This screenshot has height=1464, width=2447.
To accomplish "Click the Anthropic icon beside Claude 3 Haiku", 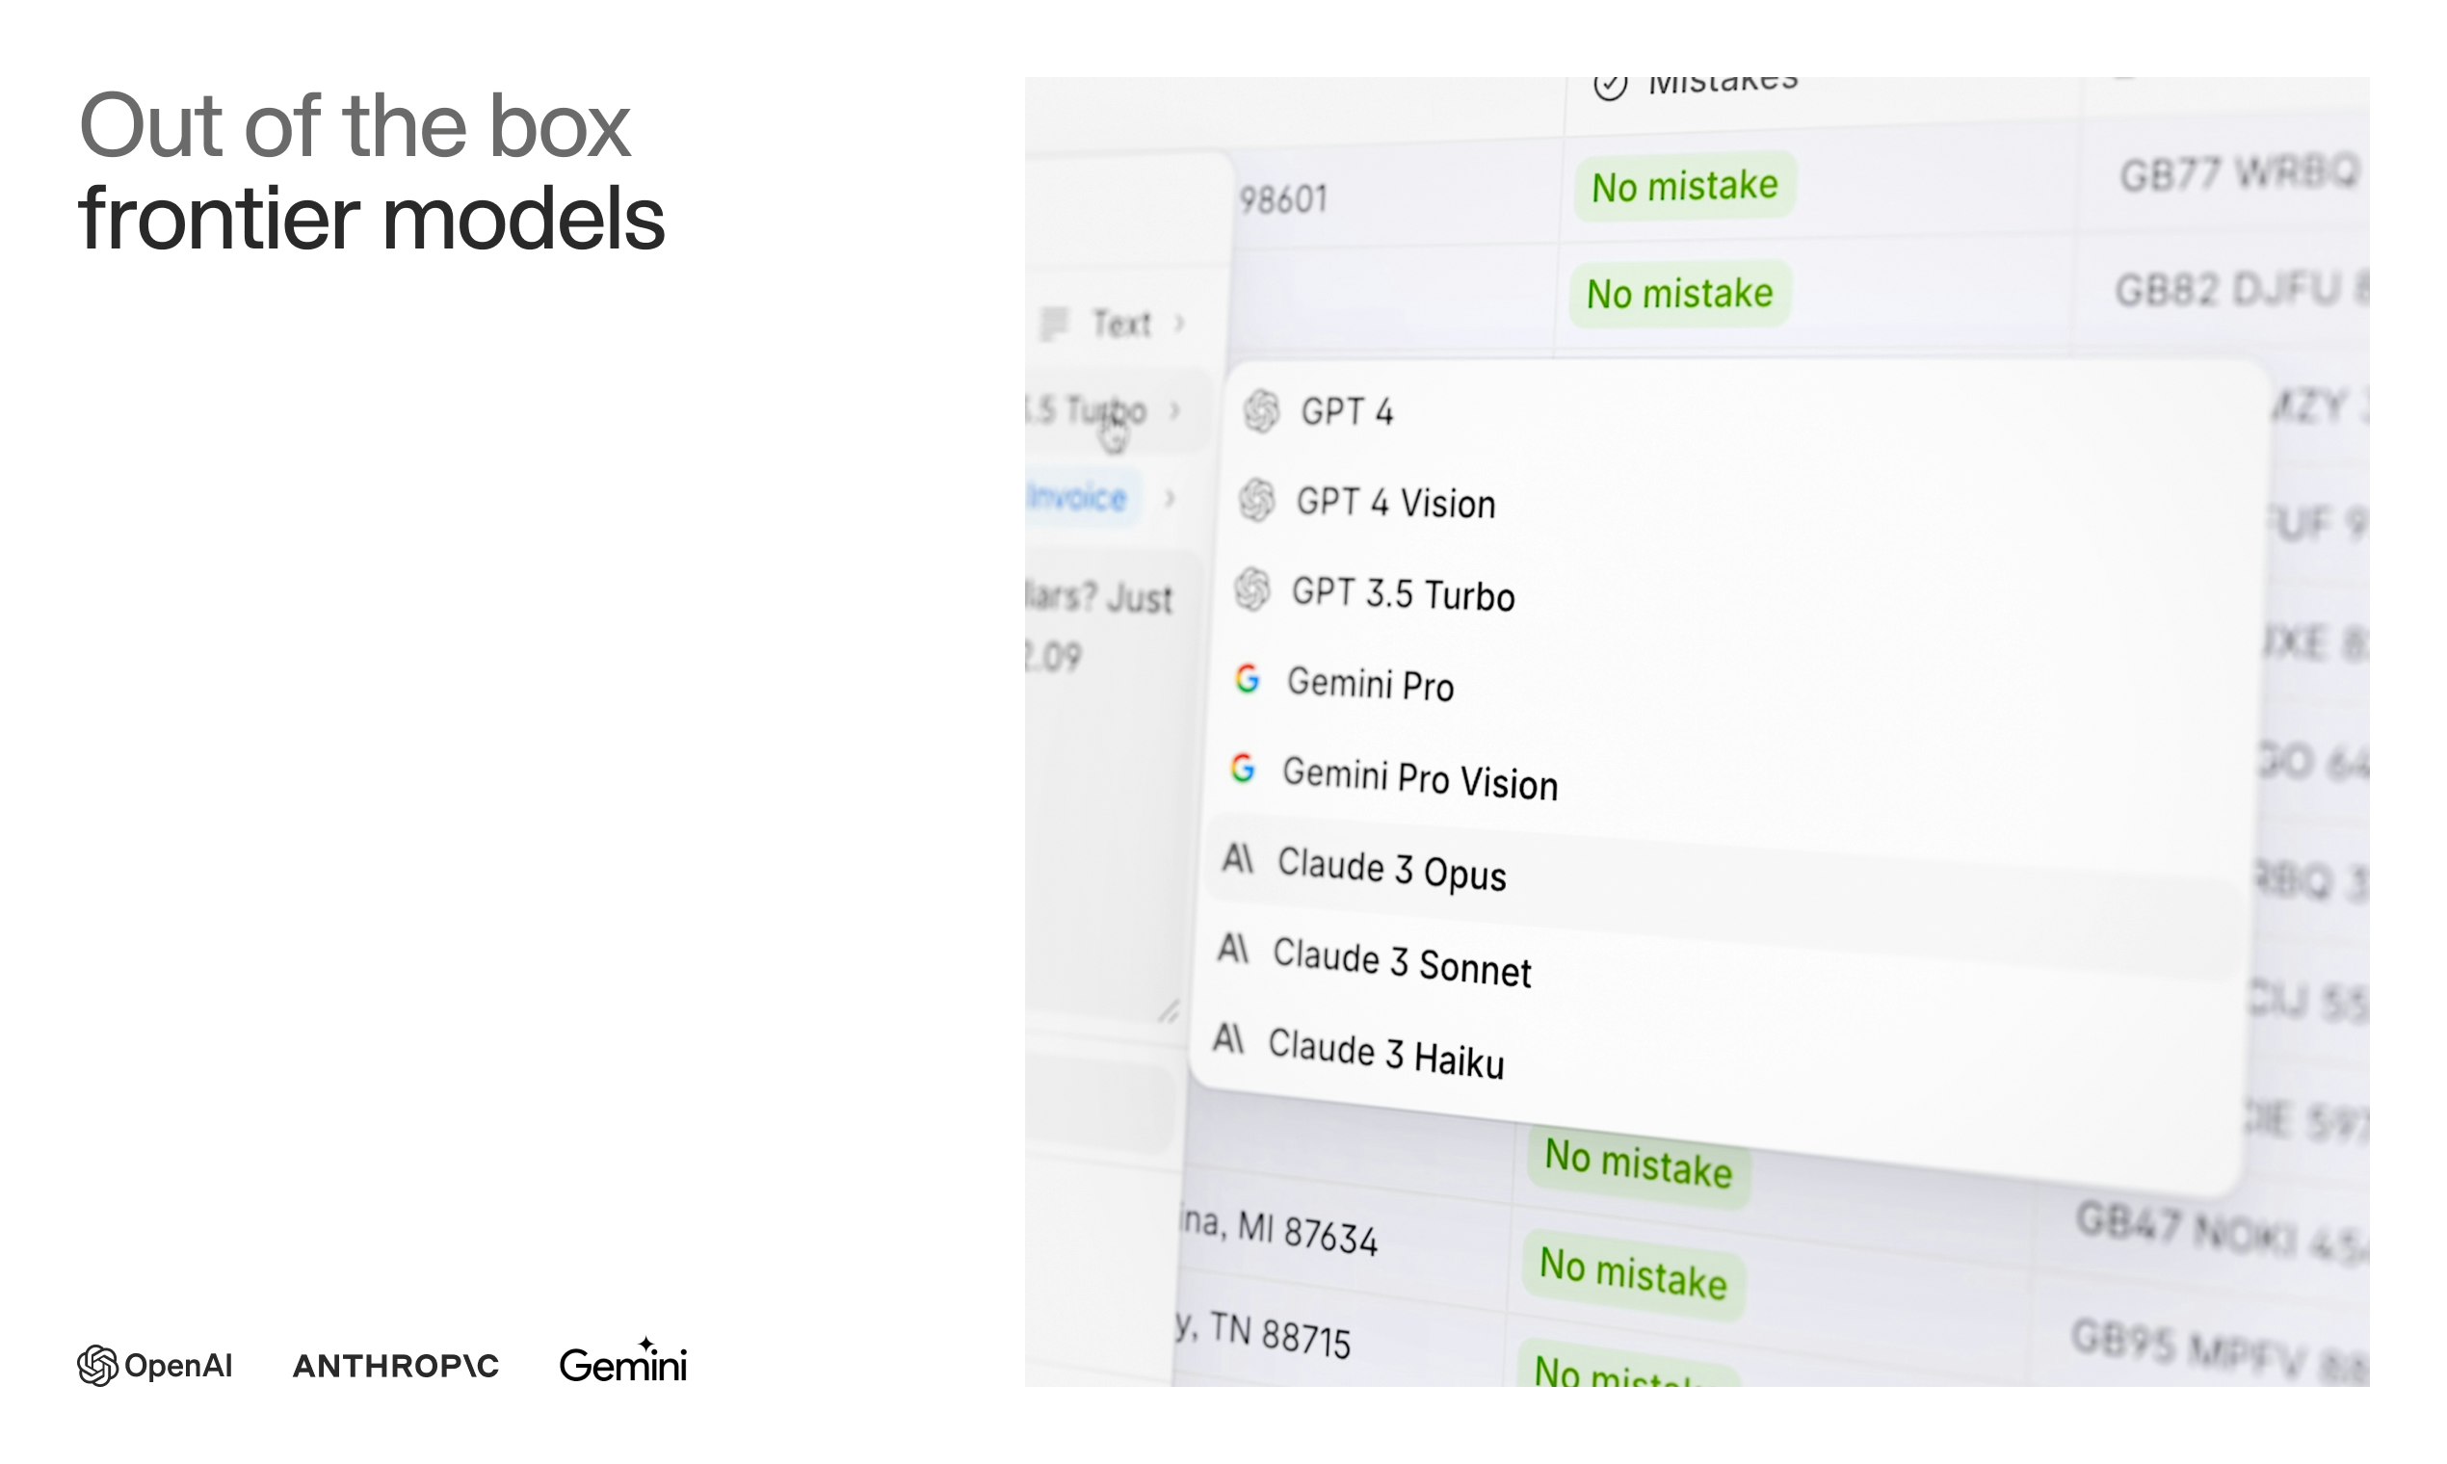I will [1228, 1039].
